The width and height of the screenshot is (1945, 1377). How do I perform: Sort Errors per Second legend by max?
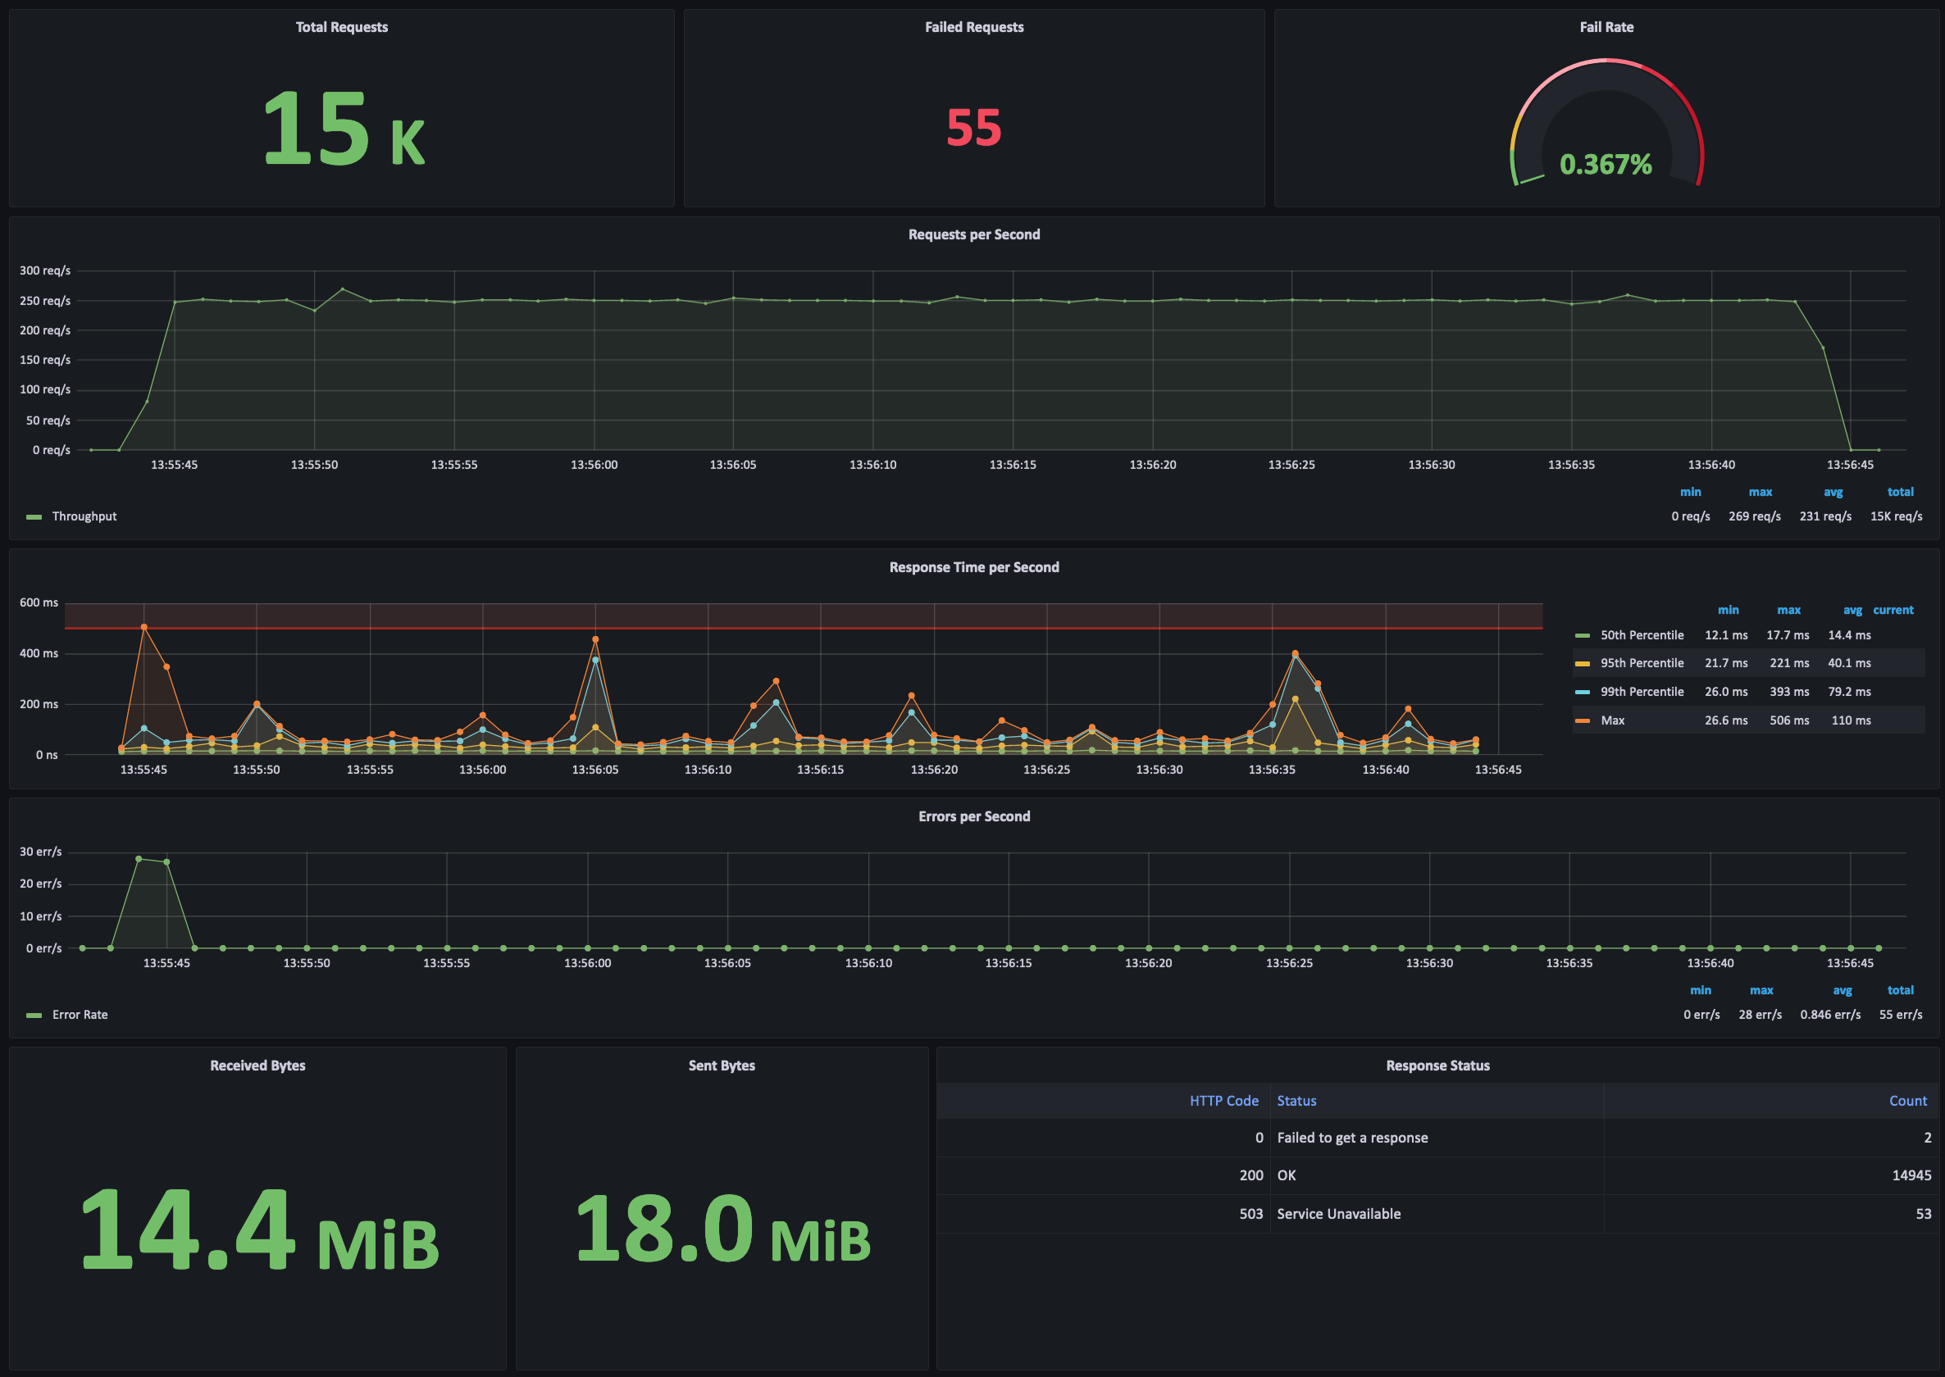point(1762,990)
